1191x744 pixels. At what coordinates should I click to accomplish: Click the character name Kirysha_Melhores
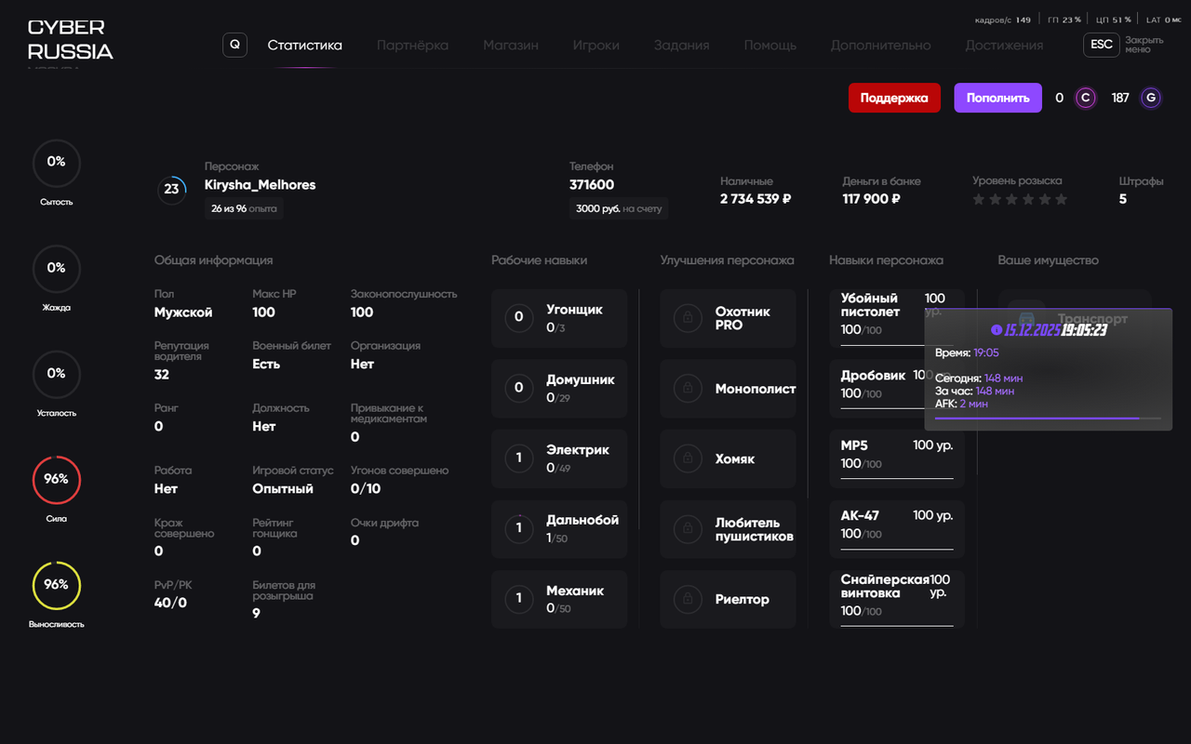[x=260, y=185]
